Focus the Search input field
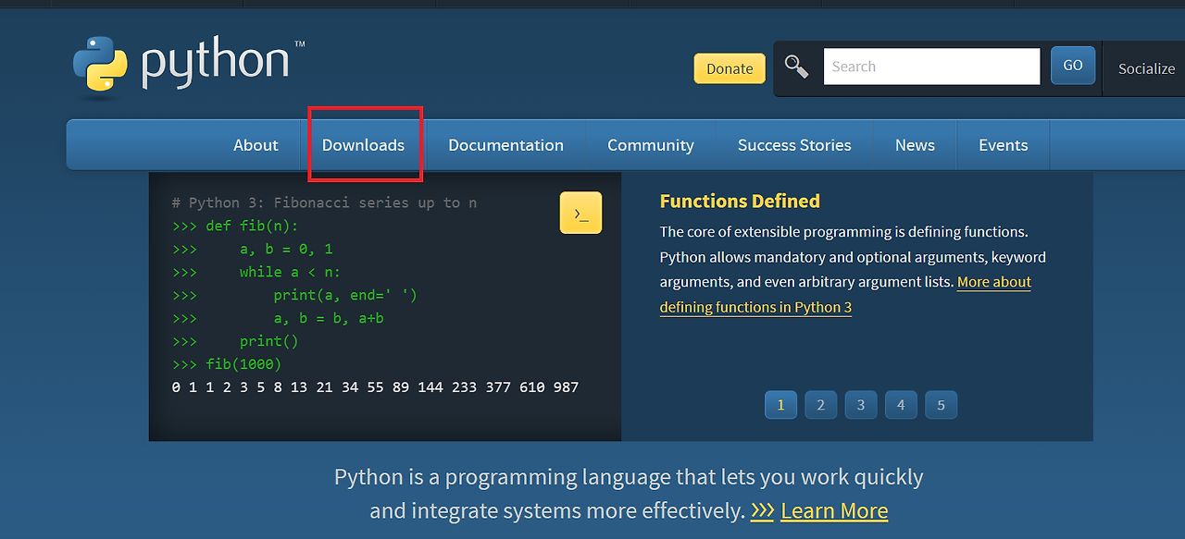Viewport: 1185px width, 539px height. 931,67
